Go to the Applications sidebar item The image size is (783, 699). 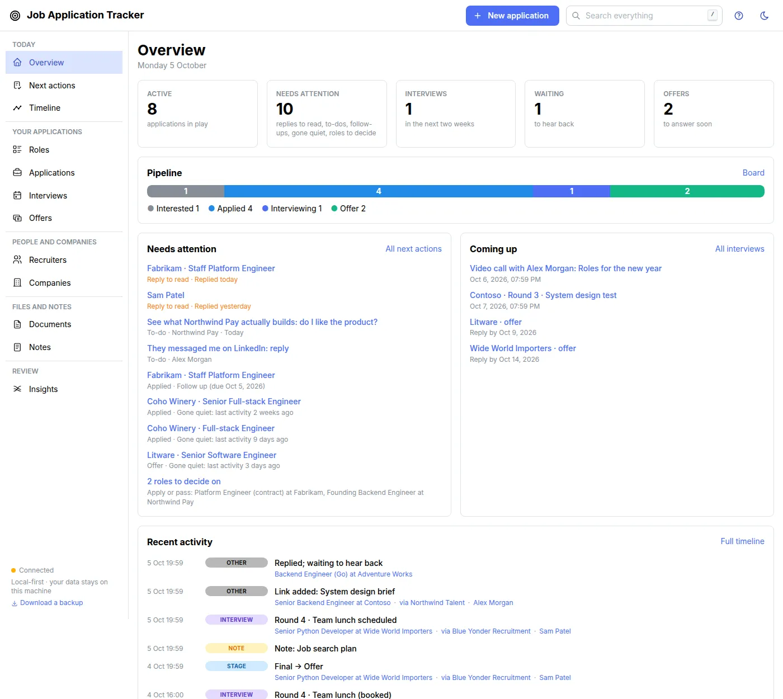pos(64,173)
